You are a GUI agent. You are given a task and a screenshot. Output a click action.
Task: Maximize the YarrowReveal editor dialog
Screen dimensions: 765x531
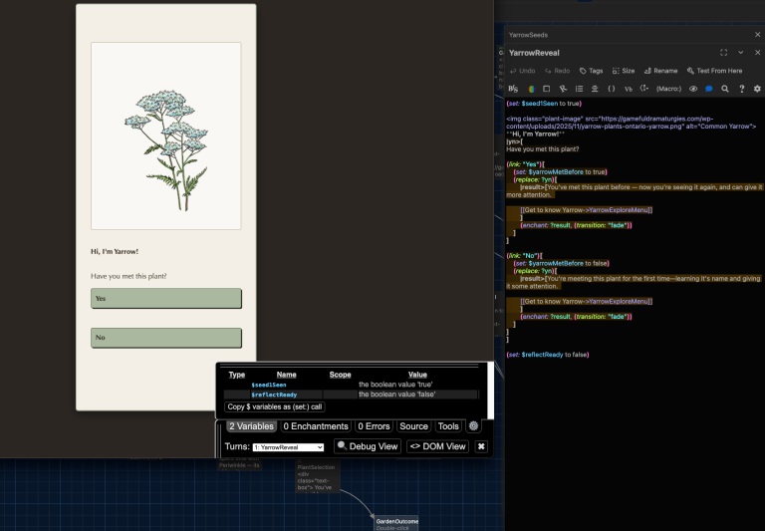click(x=723, y=53)
